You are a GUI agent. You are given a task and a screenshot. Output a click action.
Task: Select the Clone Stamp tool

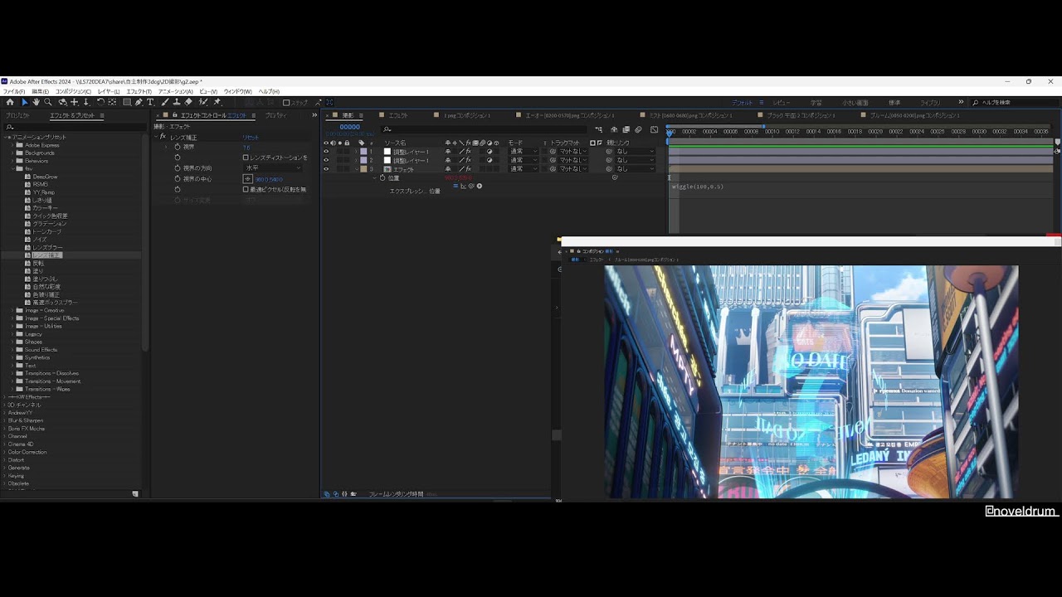tap(177, 102)
